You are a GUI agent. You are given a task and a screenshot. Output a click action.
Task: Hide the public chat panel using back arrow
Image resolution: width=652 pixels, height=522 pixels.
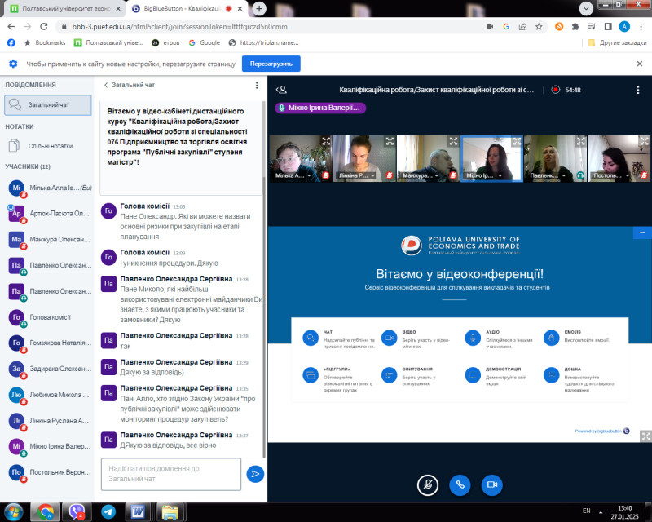[x=106, y=85]
